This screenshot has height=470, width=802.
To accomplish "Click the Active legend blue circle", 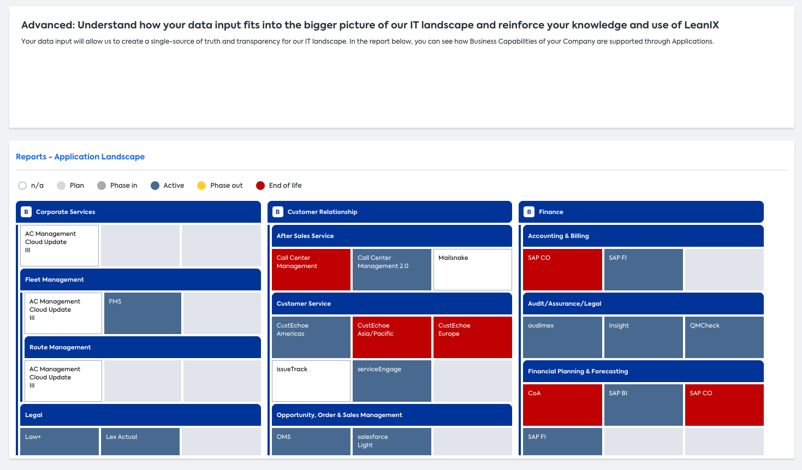I will point(155,186).
